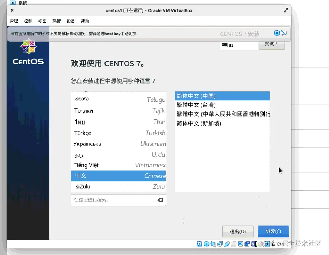Image resolution: width=329 pixels, height=255 pixels.
Task: Choose the 繁體中文 (台灣) locale
Action: [222, 105]
